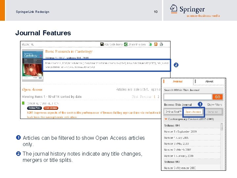Switch to the About tab

[x=209, y=81]
